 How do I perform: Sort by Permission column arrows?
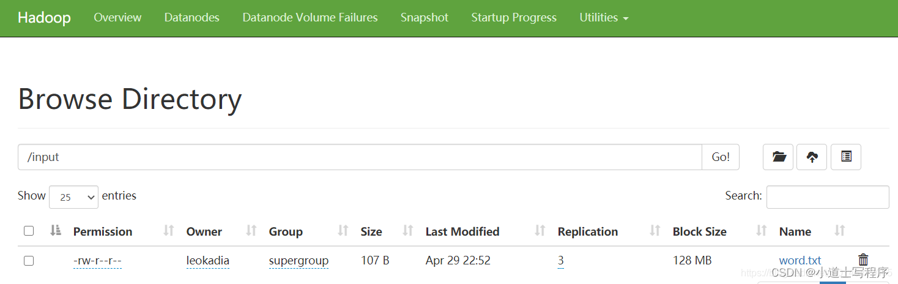point(169,231)
